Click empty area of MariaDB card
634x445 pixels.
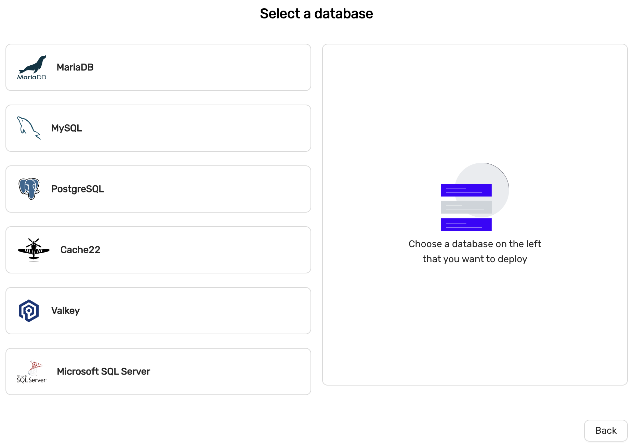[205, 67]
